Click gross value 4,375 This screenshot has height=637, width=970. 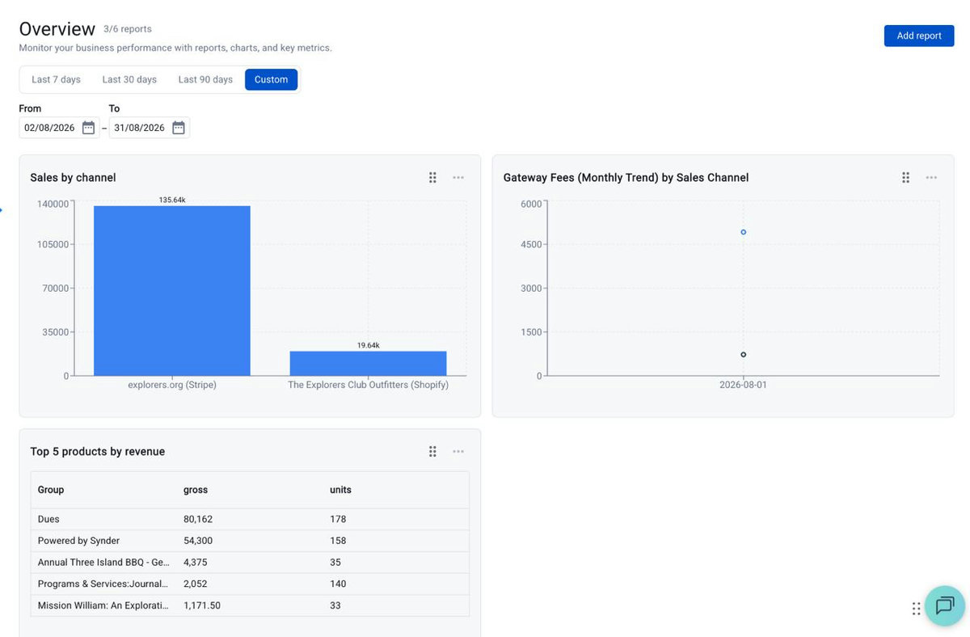[x=196, y=563]
